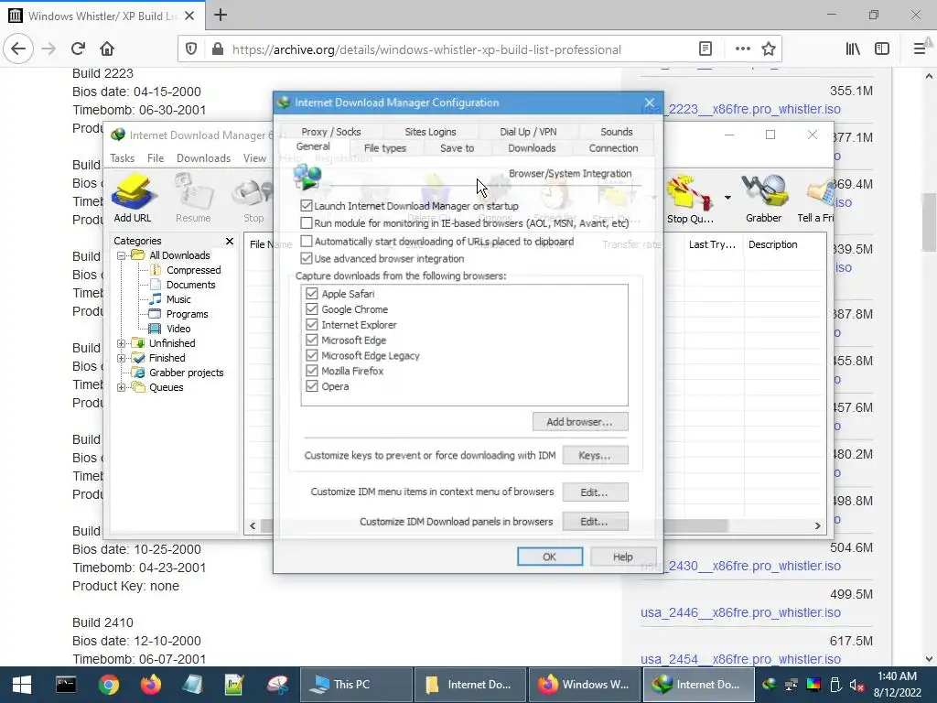
Task: Click Tell a Friend toolbar icon
Action: [x=815, y=199]
